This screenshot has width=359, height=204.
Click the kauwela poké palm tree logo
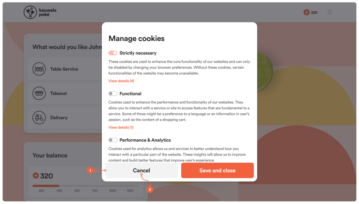(x=30, y=12)
